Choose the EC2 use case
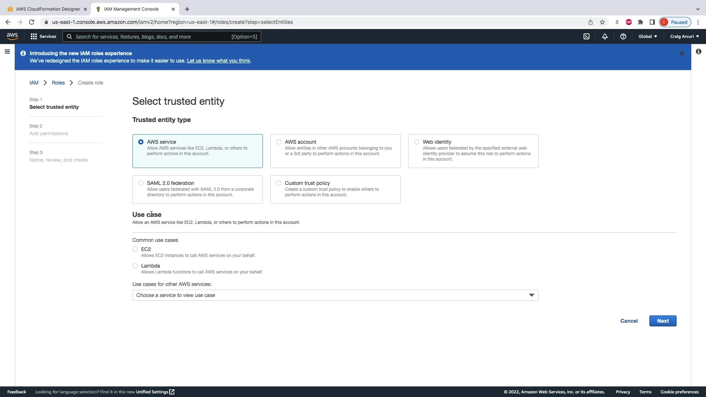The height and width of the screenshot is (397, 706). pos(135,249)
